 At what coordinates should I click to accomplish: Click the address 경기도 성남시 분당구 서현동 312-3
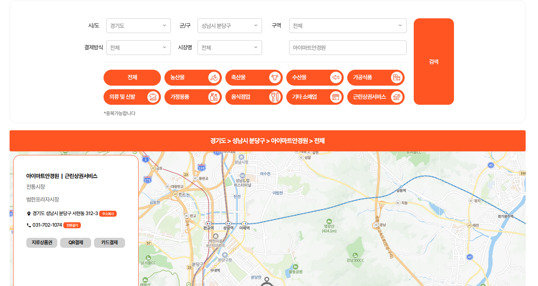point(65,214)
